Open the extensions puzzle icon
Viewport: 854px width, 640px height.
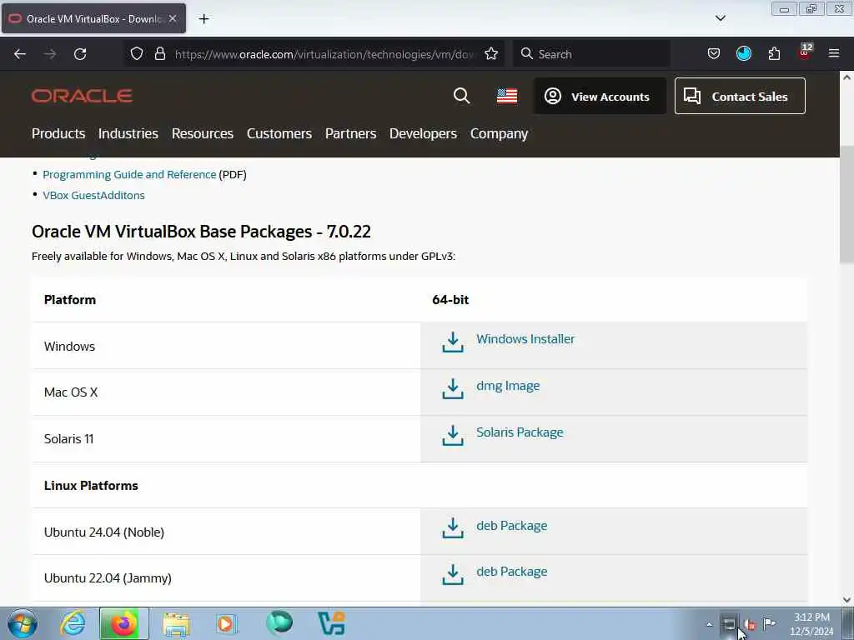[x=774, y=54]
